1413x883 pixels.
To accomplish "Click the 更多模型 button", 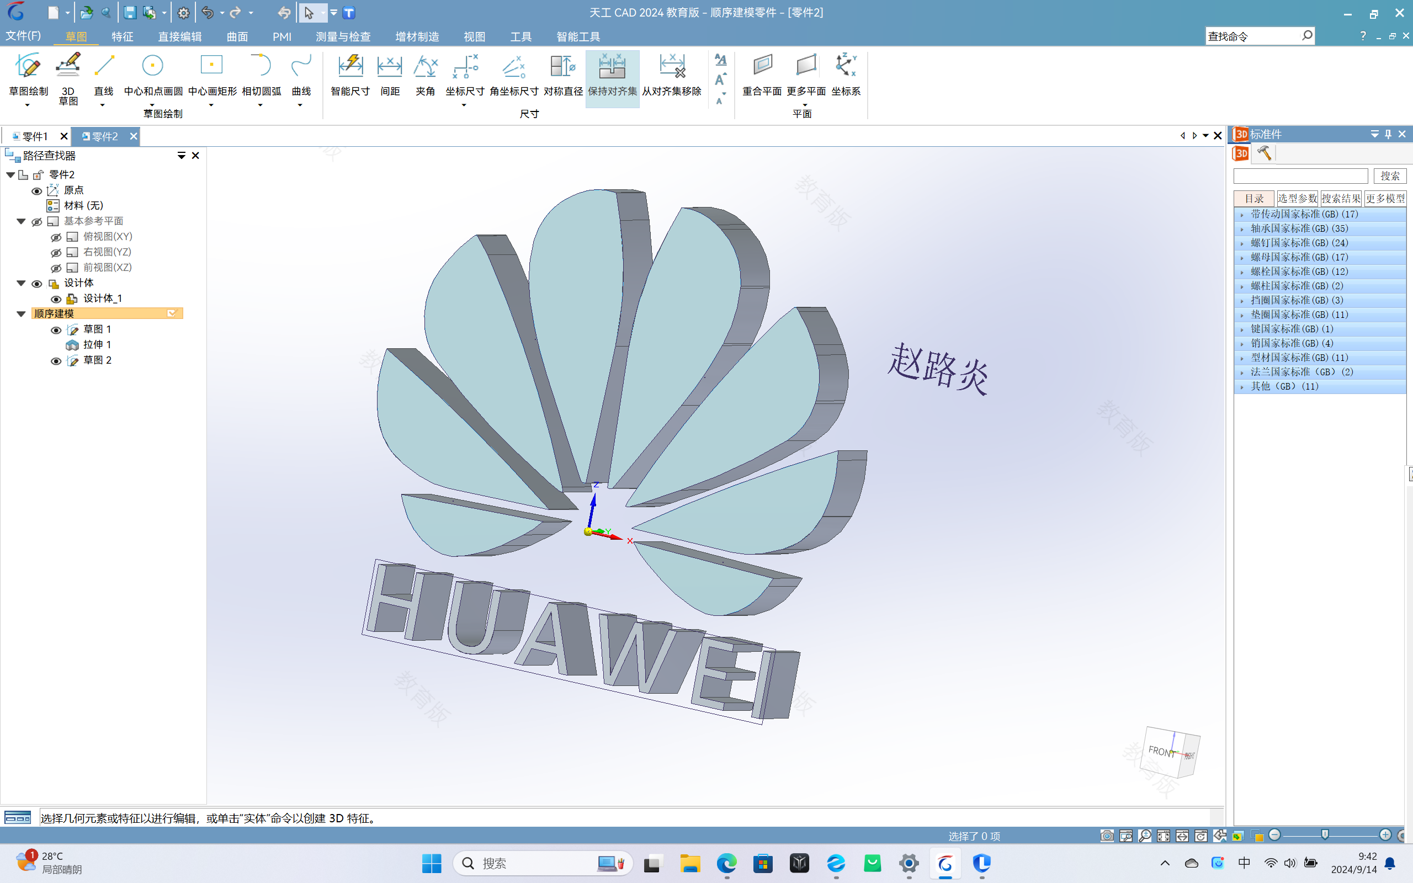I will click(1385, 199).
